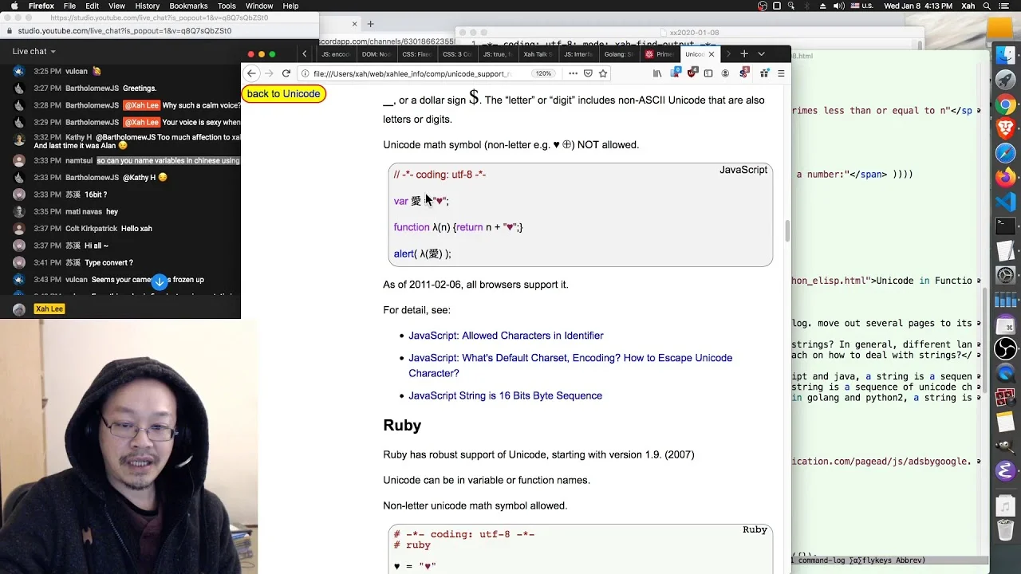This screenshot has width=1021, height=574.
Task: Go back using the browser back arrow
Action: pyautogui.click(x=251, y=73)
